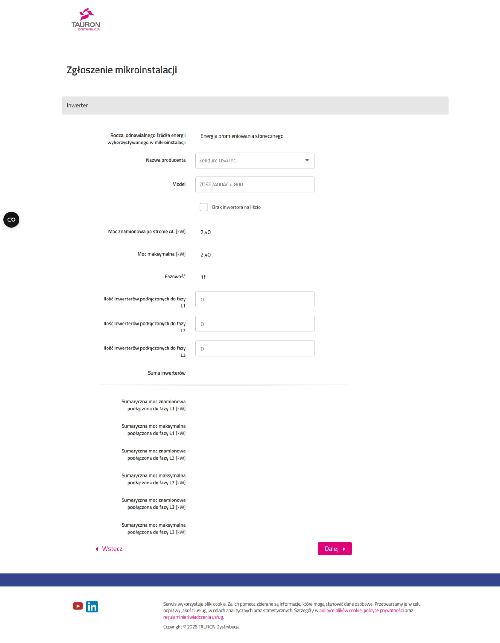Check Brak inwertera na liście checkbox

pos(204,207)
